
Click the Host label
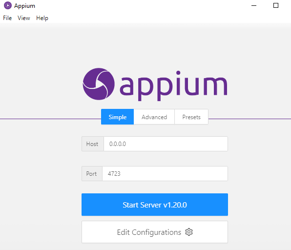click(93, 144)
